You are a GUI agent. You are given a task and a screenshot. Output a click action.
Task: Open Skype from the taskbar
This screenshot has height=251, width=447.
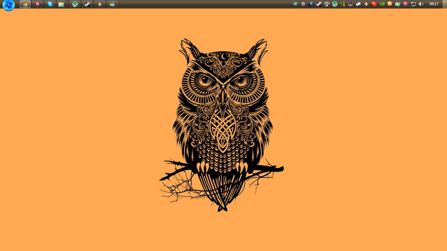50,4
